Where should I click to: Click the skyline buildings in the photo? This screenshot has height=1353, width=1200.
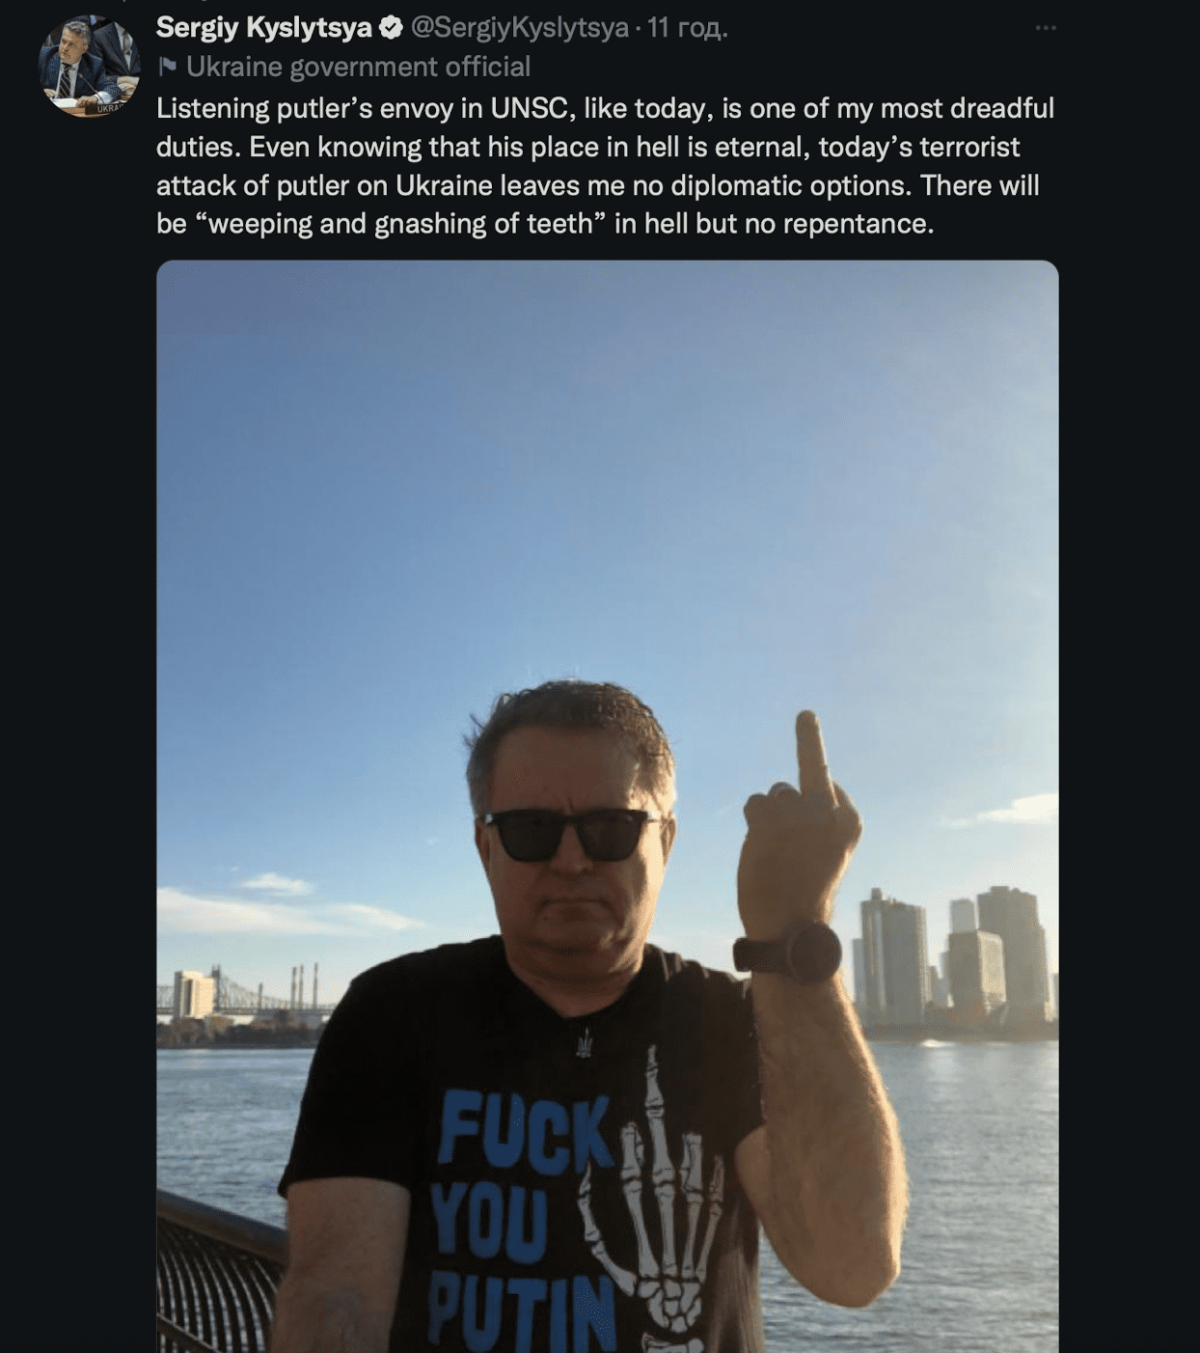click(x=953, y=960)
